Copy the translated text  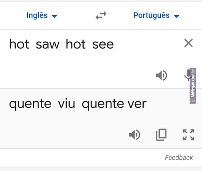pos(161,134)
